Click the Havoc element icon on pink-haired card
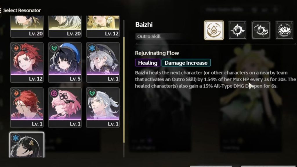Viewport: 297px width, 167px height. [x=54, y=93]
